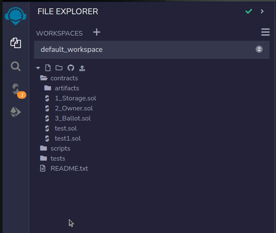The width and height of the screenshot is (276, 233).
Task: Open the workspaces hamburger menu
Action: 266,32
